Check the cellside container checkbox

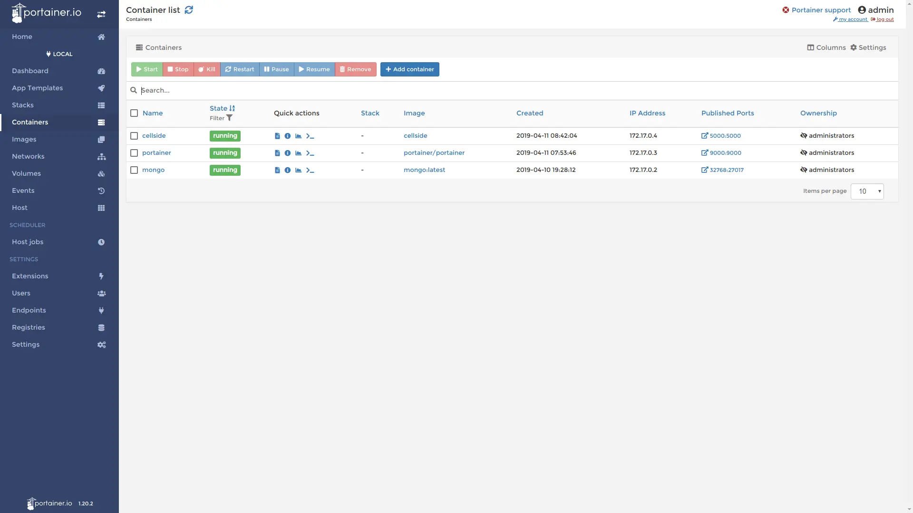tap(134, 136)
